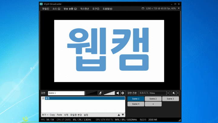Move source down with down arrow

(123, 115)
